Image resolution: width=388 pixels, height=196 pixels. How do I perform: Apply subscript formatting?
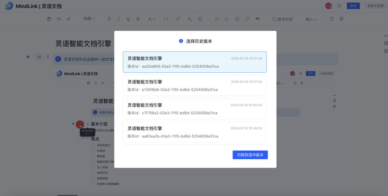(x=190, y=19)
